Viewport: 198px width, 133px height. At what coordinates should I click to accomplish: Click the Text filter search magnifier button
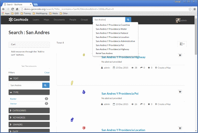tap(46, 85)
